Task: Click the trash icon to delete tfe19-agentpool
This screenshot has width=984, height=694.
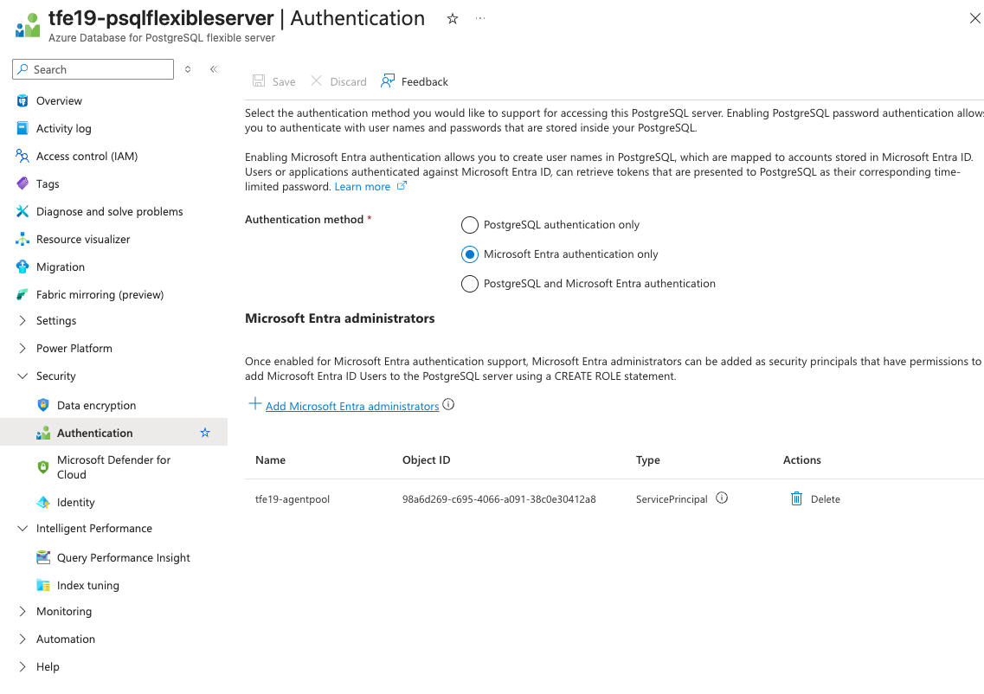Action: (x=796, y=498)
